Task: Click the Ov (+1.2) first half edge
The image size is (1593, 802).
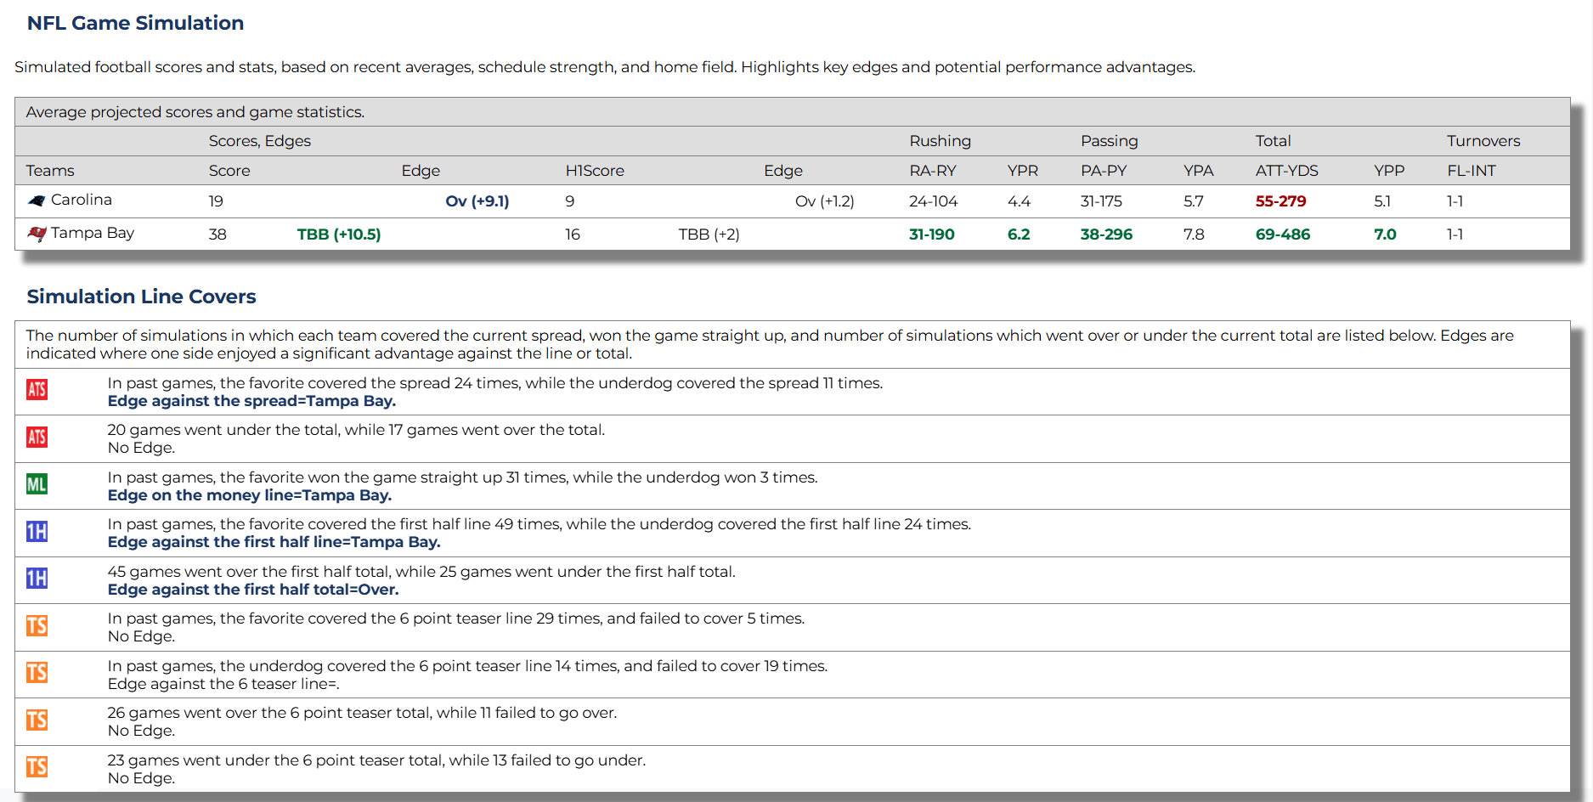Action: tap(825, 201)
